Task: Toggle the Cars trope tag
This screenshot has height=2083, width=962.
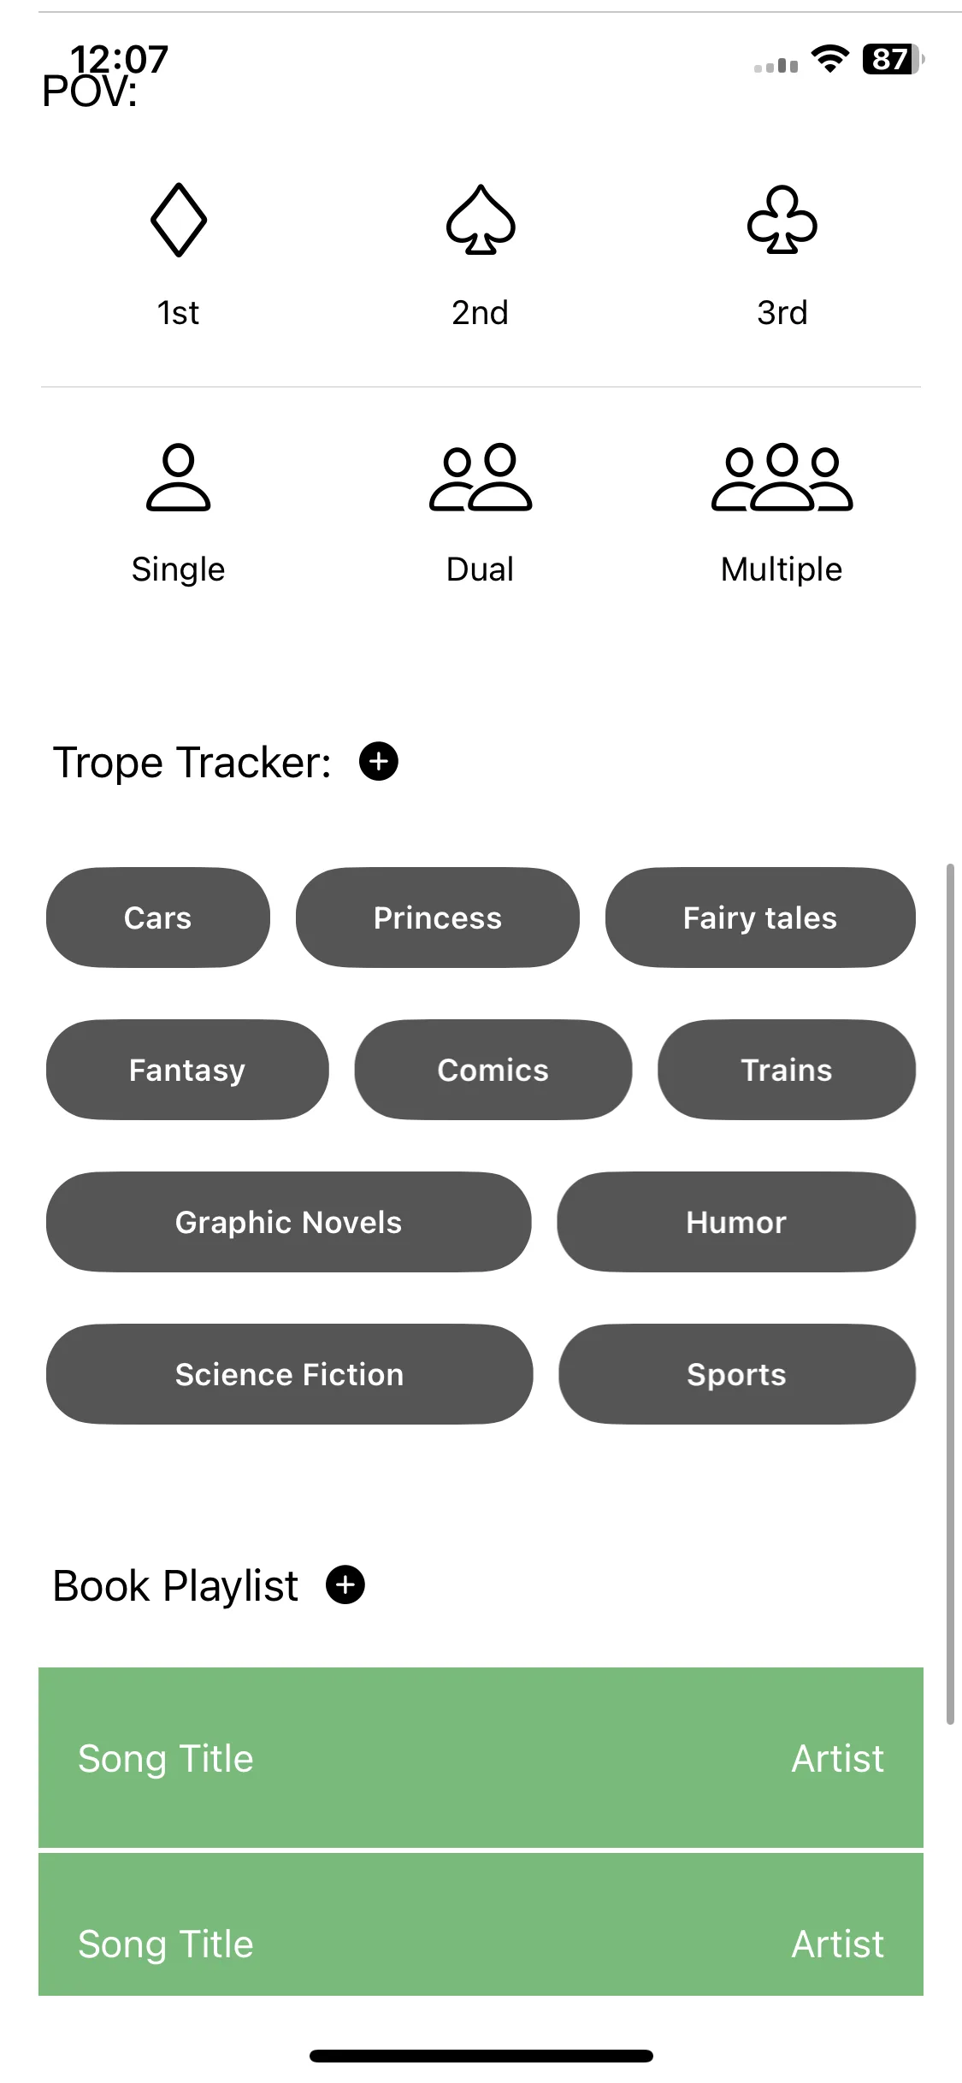Action: 158,918
